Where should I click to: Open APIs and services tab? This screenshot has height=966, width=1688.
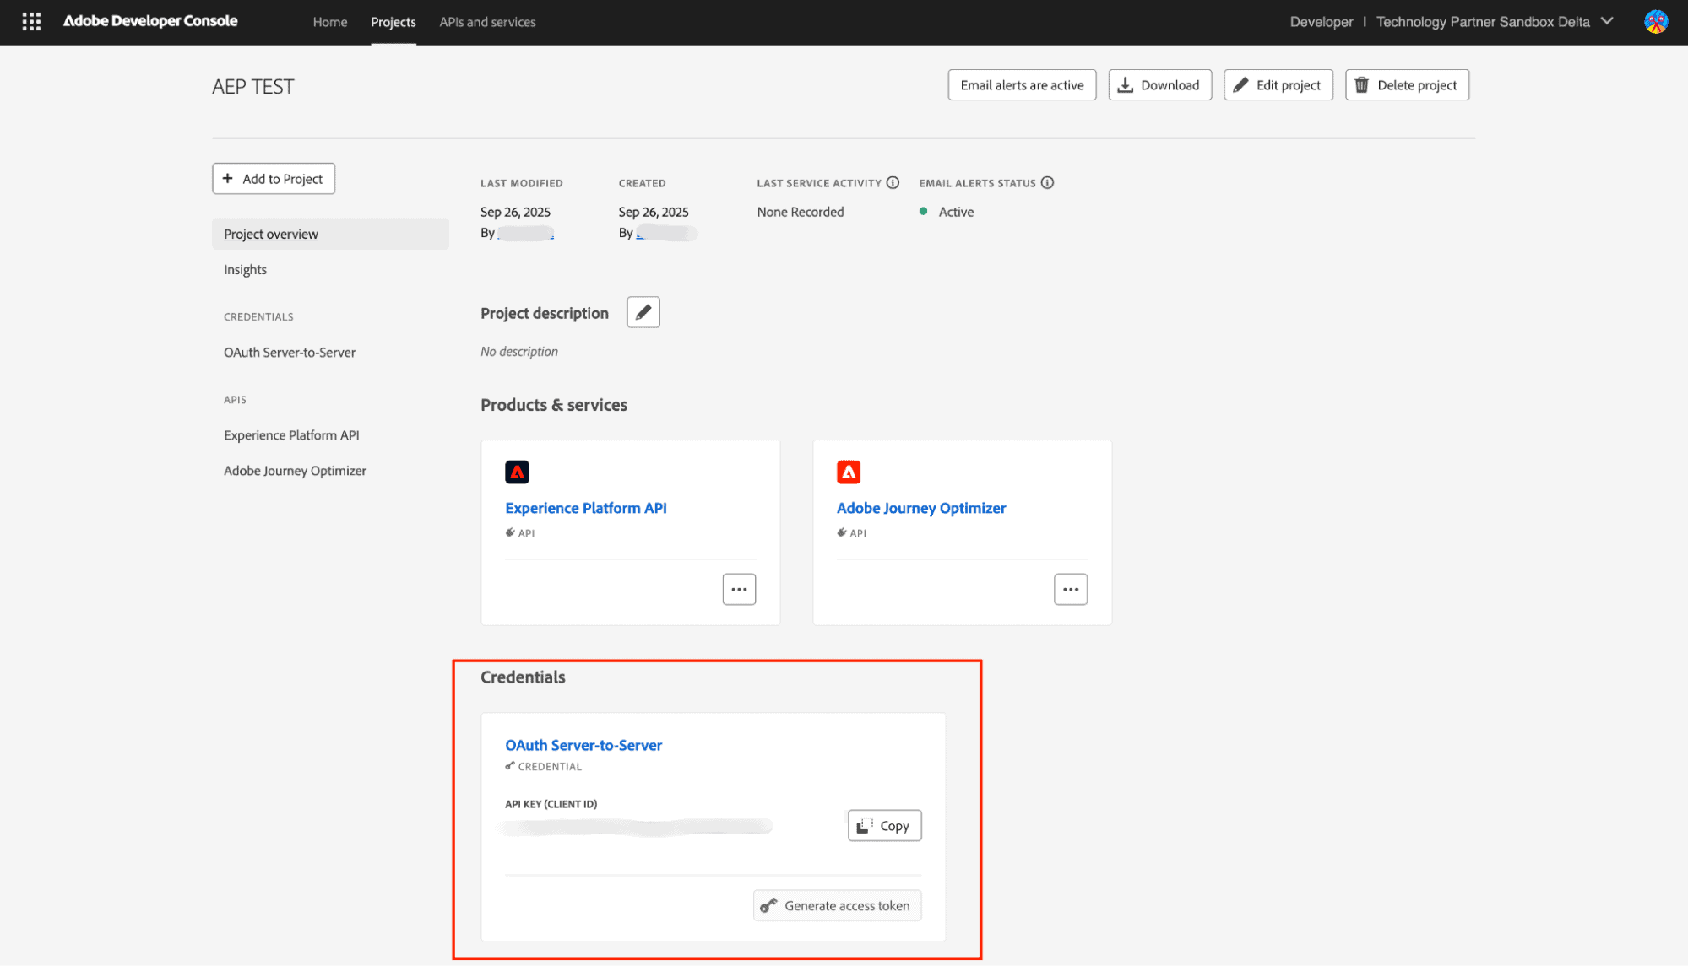click(x=487, y=22)
